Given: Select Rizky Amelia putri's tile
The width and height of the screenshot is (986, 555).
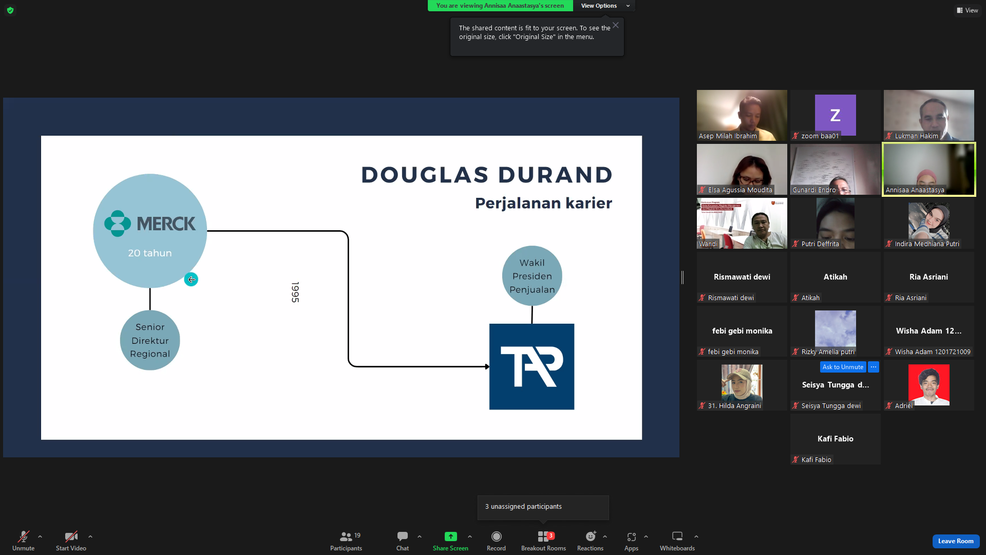Looking at the screenshot, I should (835, 331).
